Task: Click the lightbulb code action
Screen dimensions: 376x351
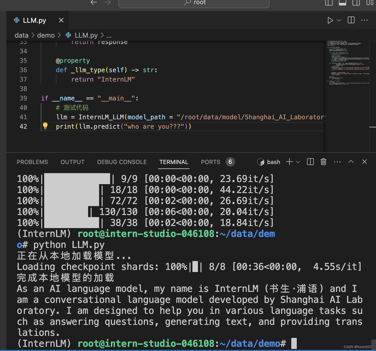Action: [45, 126]
